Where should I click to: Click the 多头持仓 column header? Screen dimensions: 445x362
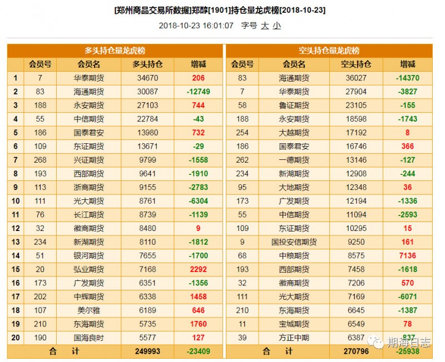[x=147, y=64]
